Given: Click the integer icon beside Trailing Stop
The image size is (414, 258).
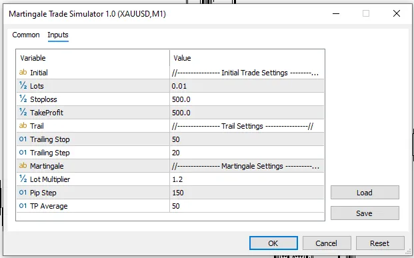Looking at the screenshot, I should pyautogui.click(x=23, y=139).
